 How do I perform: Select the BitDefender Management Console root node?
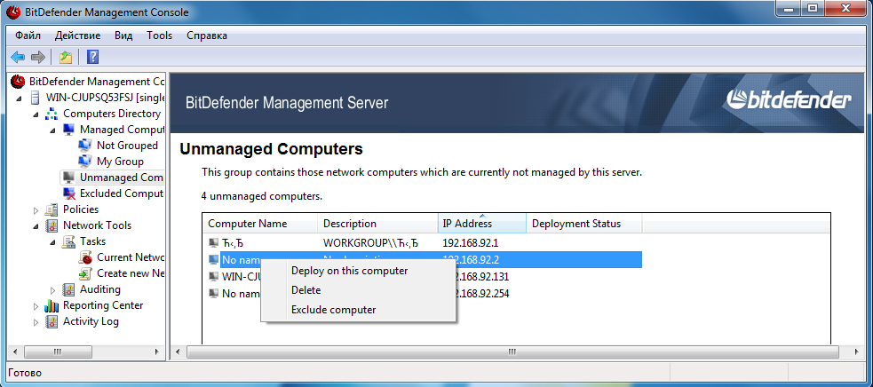[x=97, y=82]
